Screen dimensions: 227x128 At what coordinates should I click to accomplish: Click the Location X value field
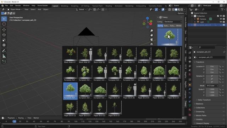coord(212,66)
